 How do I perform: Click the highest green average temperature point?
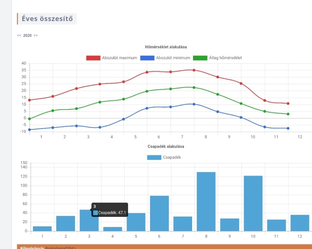point(194,88)
